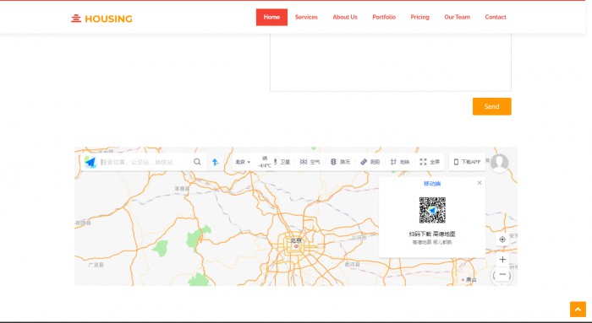Image resolution: width=592 pixels, height=323 pixels.
Task: Navigate to Pricing section
Action: (419, 17)
